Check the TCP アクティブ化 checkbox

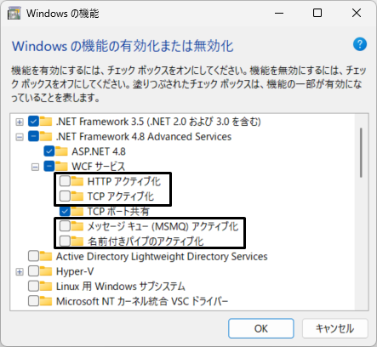click(x=65, y=196)
